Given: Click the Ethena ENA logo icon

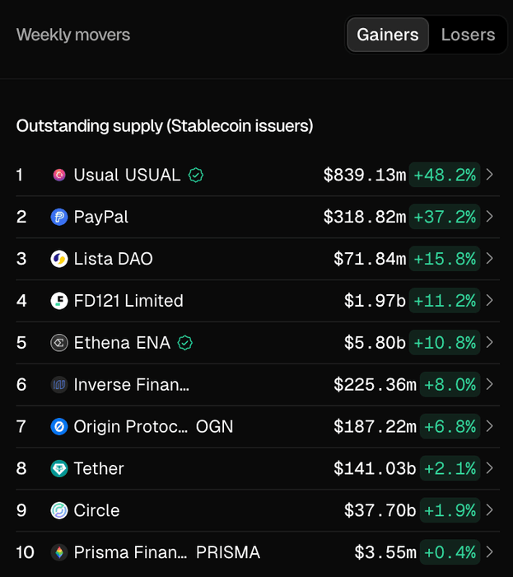Looking at the screenshot, I should 59,343.
